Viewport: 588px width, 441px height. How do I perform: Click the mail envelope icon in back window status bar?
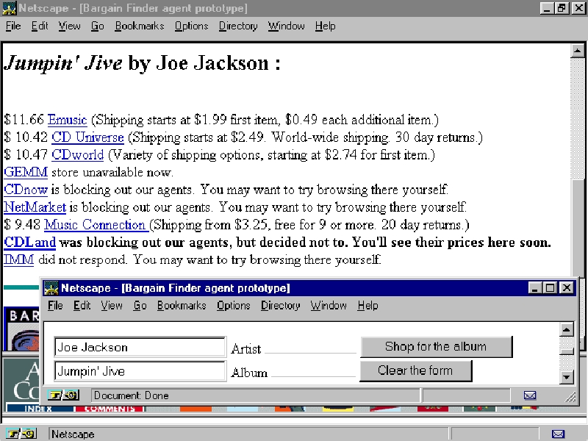click(x=559, y=434)
